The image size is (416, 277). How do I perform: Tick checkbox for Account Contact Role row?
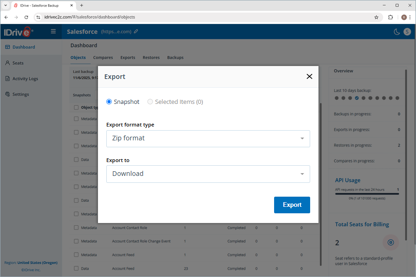tap(76, 228)
